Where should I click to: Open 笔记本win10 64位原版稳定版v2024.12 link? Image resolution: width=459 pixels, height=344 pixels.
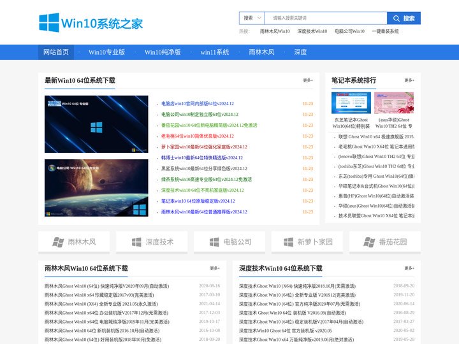pos(198,201)
